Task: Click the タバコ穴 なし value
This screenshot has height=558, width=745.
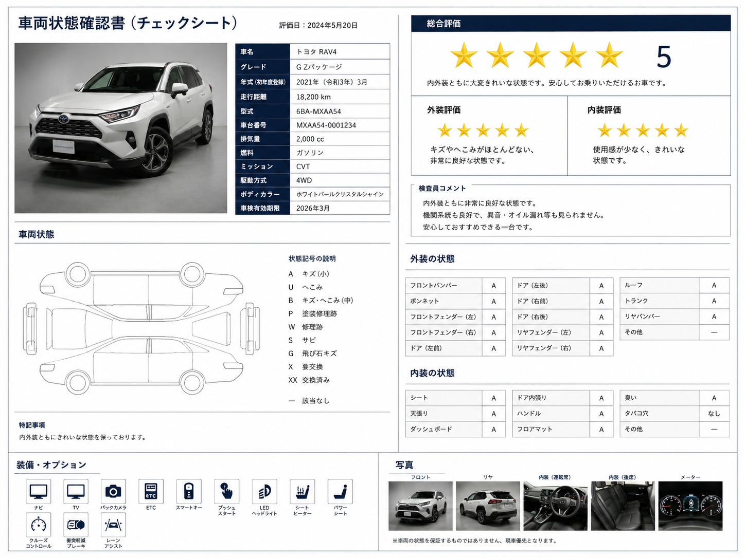Action: (714, 414)
